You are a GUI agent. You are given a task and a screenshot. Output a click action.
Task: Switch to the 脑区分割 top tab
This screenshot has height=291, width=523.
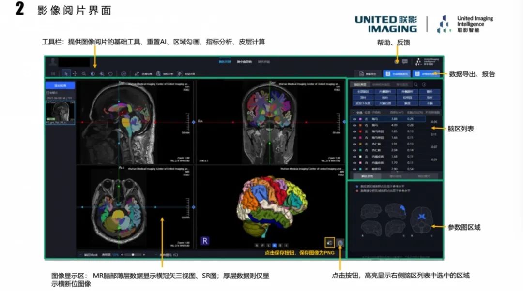pos(225,61)
